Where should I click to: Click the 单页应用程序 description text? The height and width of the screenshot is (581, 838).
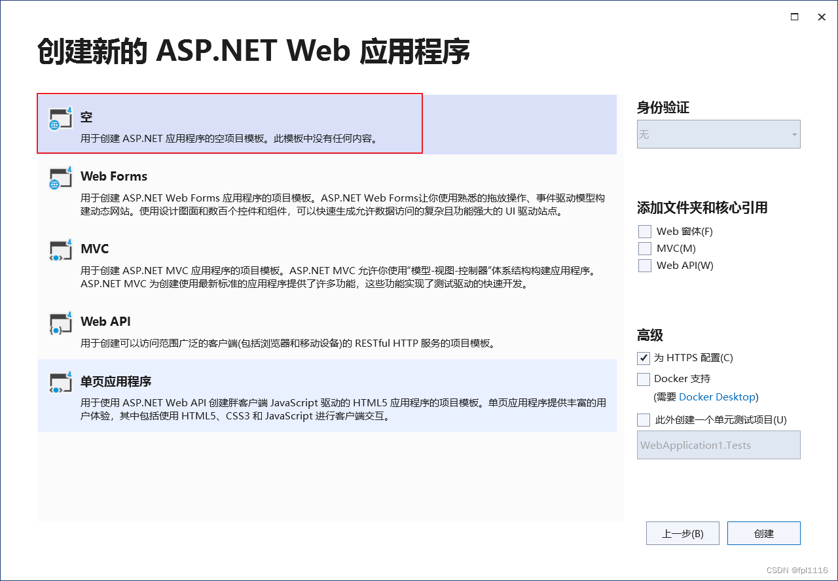343,410
